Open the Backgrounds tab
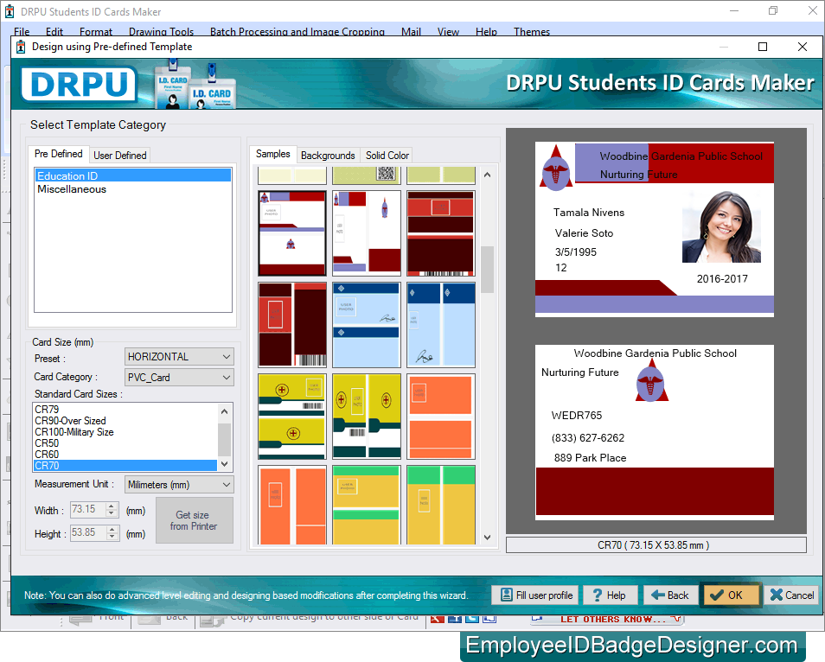Viewport: 825px width, 662px height. tap(328, 155)
